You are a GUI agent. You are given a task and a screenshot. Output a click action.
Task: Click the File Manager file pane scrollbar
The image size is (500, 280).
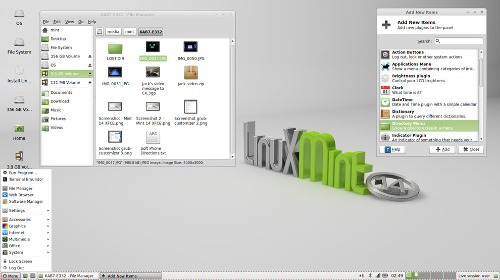(232, 99)
